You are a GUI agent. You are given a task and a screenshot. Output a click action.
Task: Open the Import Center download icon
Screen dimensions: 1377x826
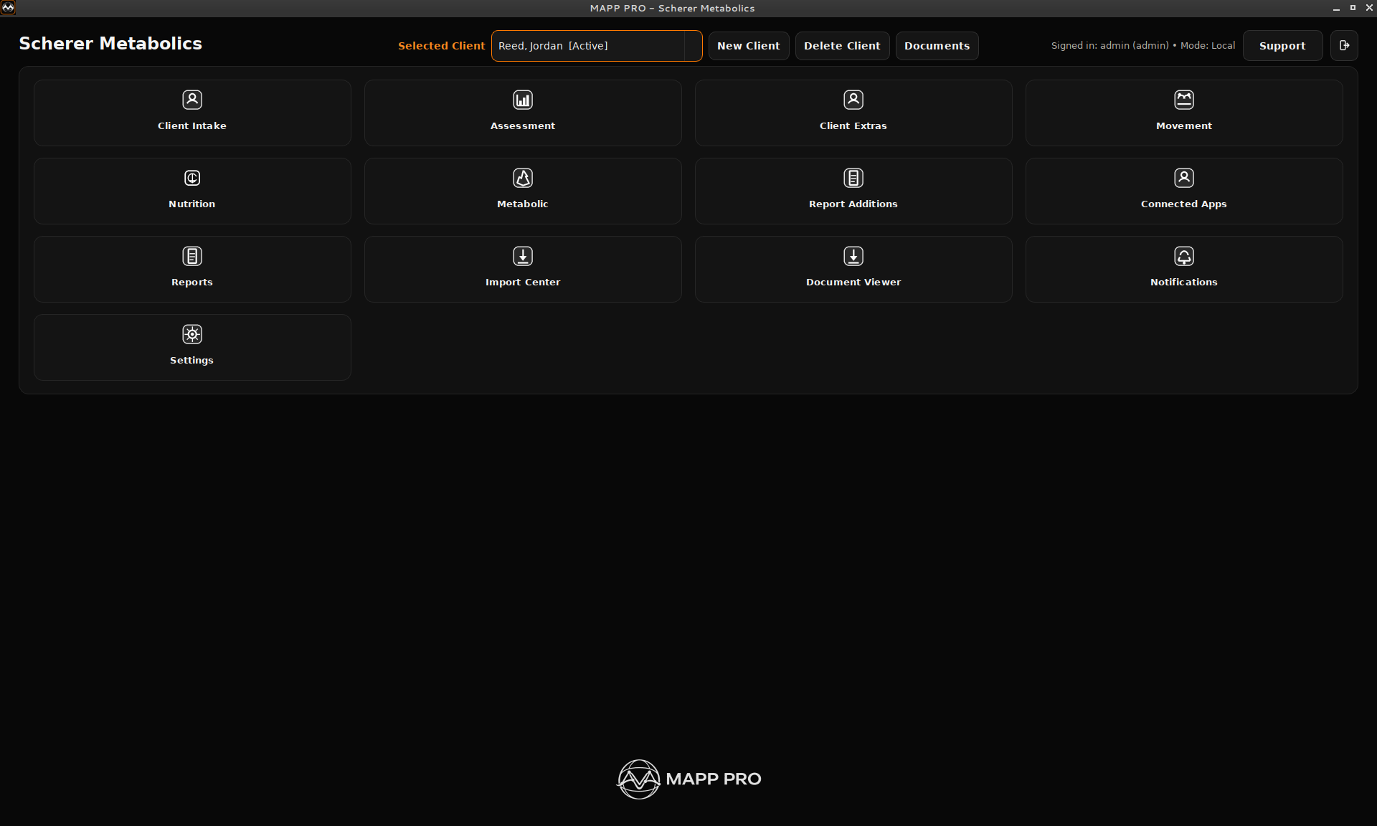coord(523,256)
